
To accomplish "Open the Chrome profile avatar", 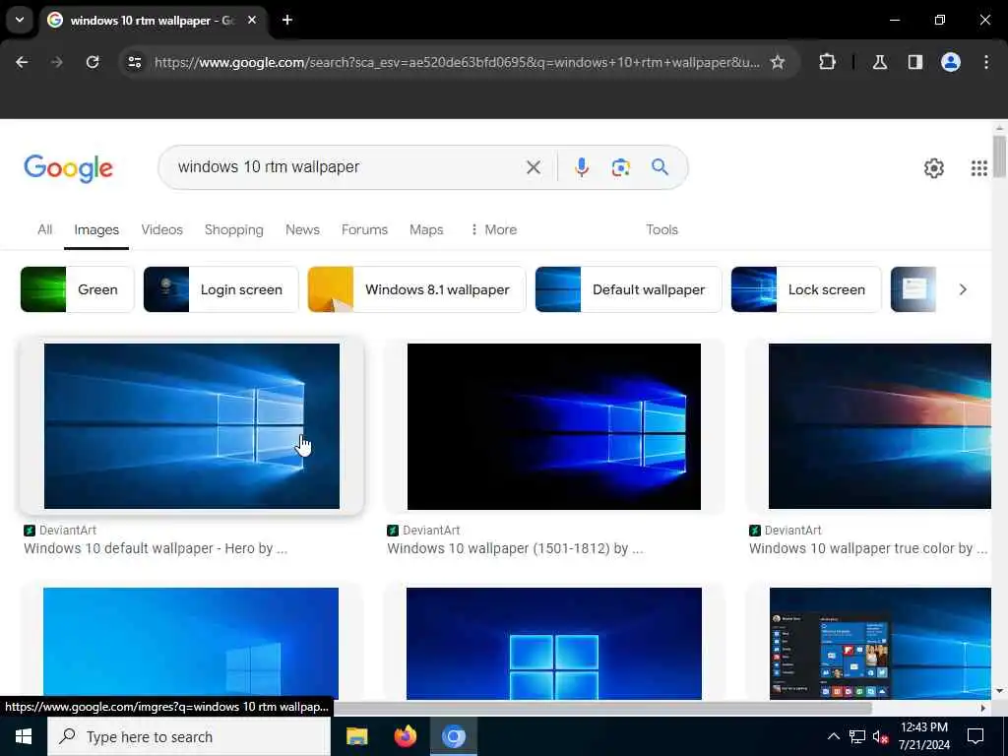I will 950,62.
